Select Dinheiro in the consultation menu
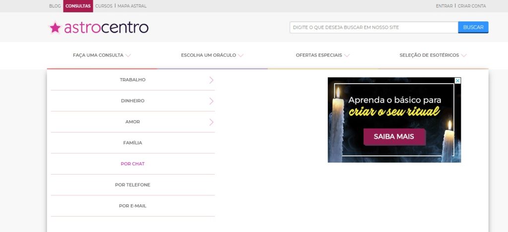508x232 pixels. pyautogui.click(x=132, y=101)
